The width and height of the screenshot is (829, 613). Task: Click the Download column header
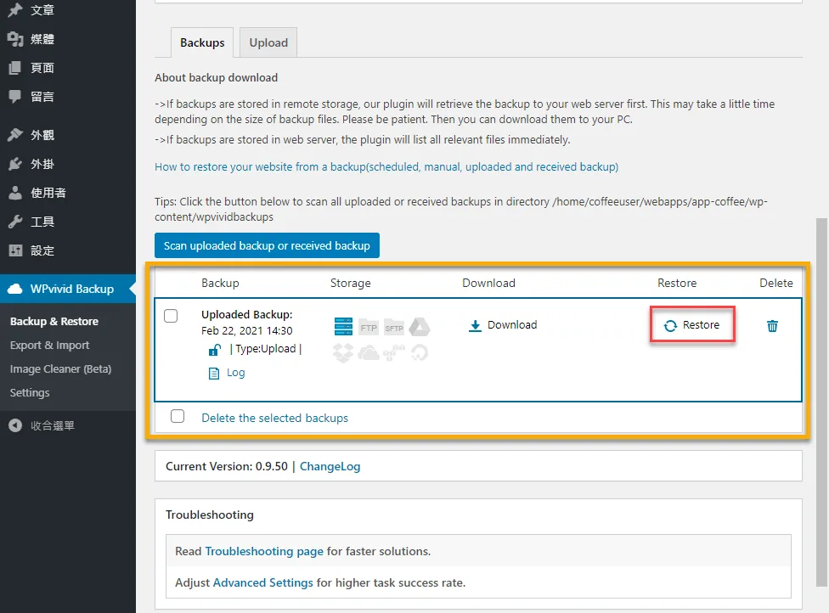pyautogui.click(x=488, y=284)
